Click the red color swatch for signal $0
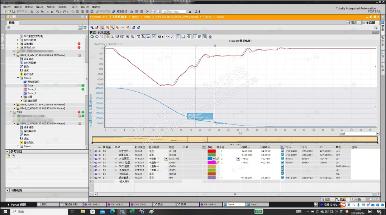Image resolution: width=386 pixels, height=215 pixels. point(211,151)
